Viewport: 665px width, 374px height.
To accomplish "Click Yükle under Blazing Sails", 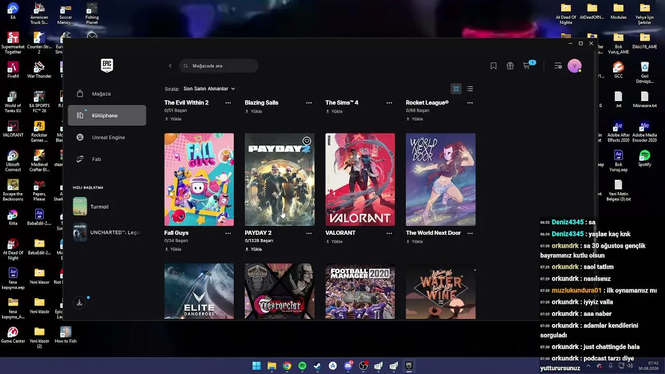I will click(254, 112).
